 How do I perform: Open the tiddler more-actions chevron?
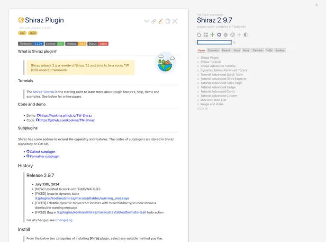point(146,21)
